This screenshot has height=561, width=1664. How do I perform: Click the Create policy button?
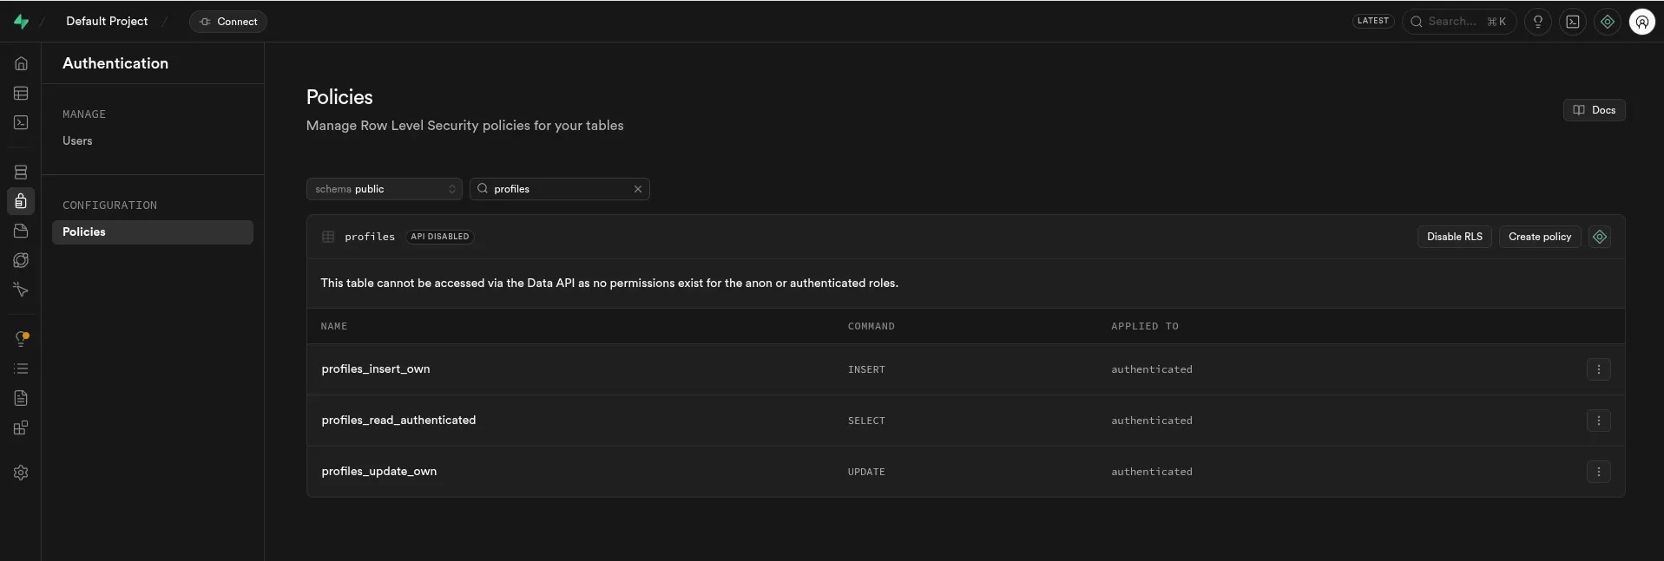pyautogui.click(x=1539, y=237)
